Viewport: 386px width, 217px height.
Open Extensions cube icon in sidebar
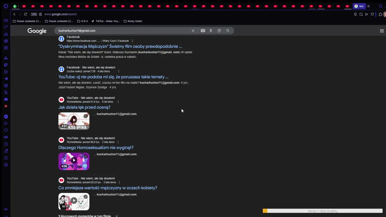[x=6, y=158]
